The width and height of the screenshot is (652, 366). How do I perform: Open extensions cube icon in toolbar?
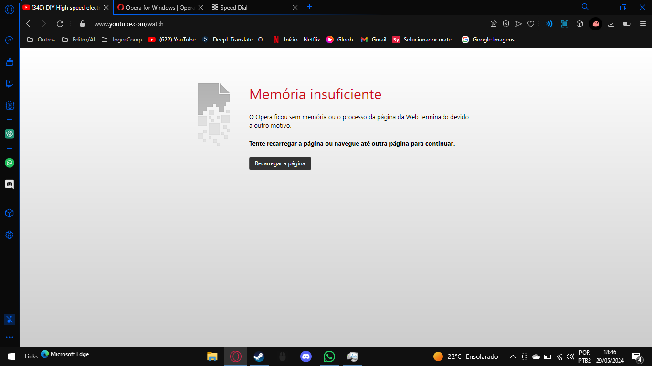[580, 24]
